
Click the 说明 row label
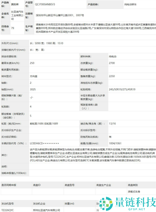tap(4, 166)
